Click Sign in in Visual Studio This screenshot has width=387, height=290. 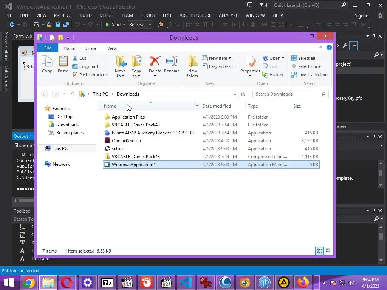tap(362, 16)
